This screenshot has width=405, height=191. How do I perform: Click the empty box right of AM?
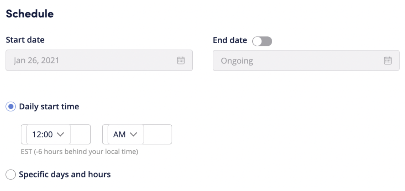click(157, 134)
